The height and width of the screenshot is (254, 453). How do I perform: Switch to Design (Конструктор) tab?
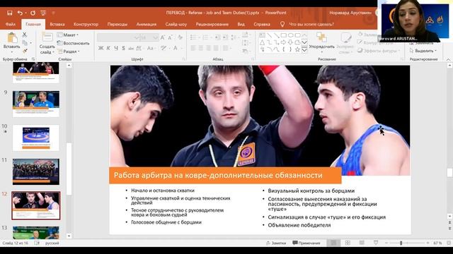[x=86, y=24]
